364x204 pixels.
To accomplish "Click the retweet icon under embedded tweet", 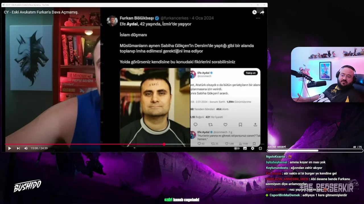I will click(210, 124).
